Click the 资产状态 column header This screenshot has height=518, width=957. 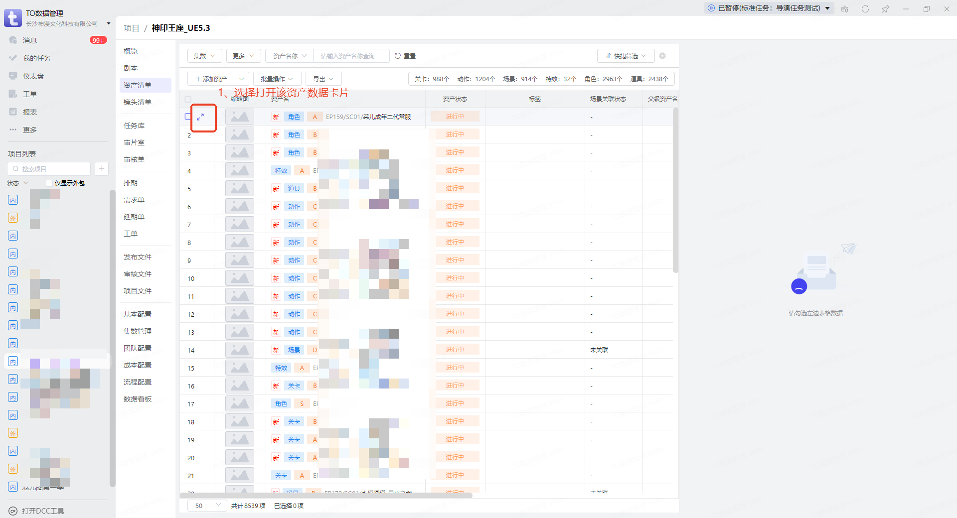pyautogui.click(x=455, y=99)
